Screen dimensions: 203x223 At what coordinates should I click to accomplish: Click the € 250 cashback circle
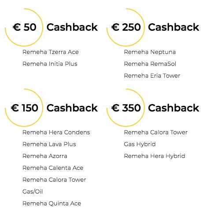click(x=125, y=27)
